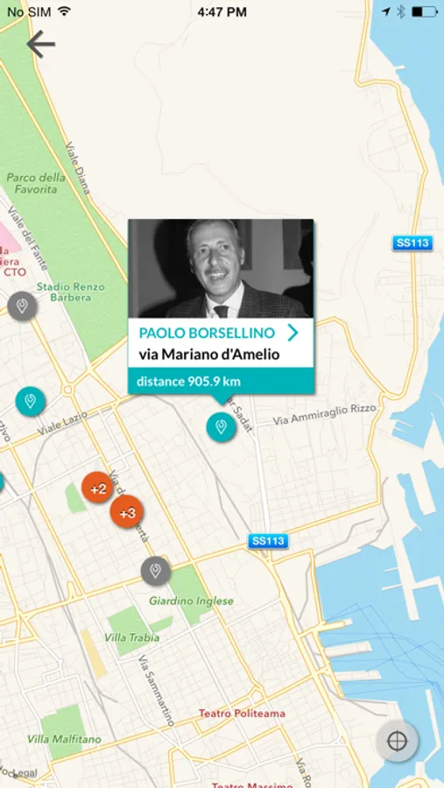
Task: Tap the battery indicator in status bar
Action: (x=425, y=12)
